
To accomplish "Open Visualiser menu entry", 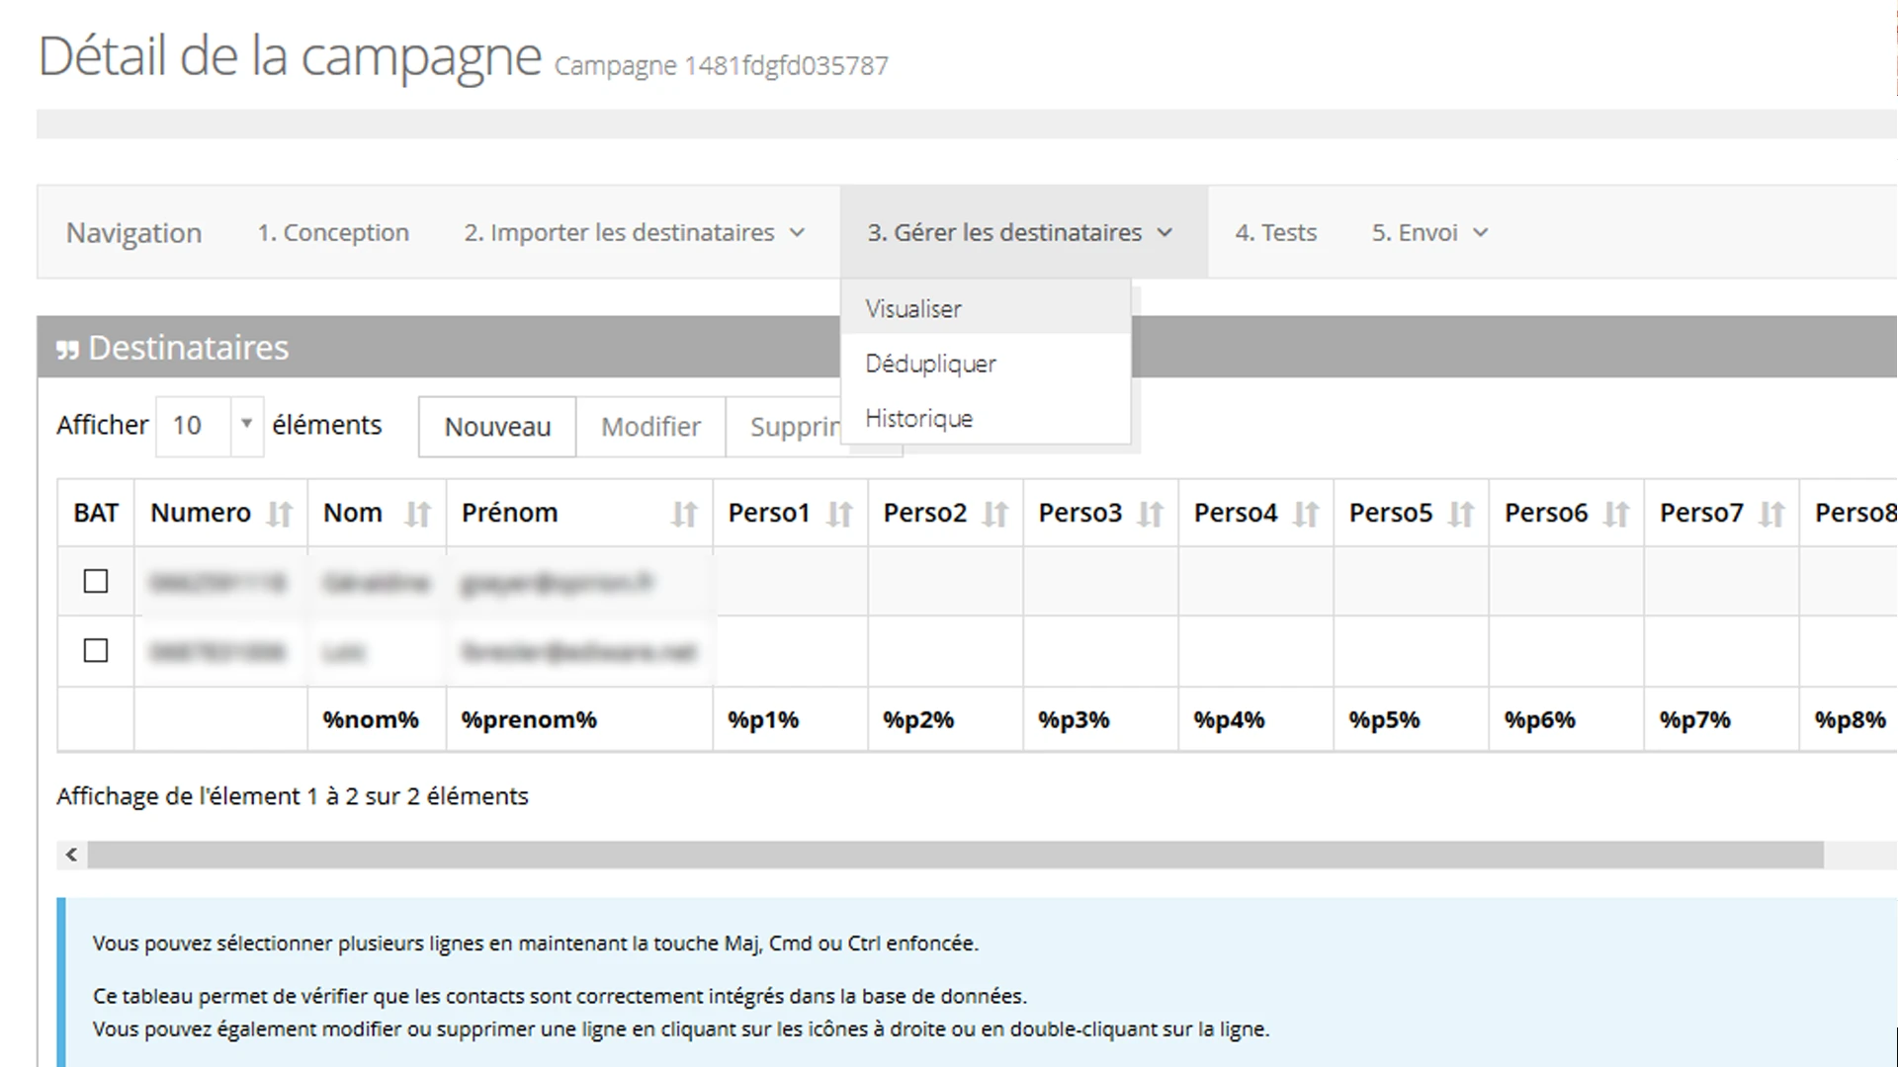I will pyautogui.click(x=912, y=309).
